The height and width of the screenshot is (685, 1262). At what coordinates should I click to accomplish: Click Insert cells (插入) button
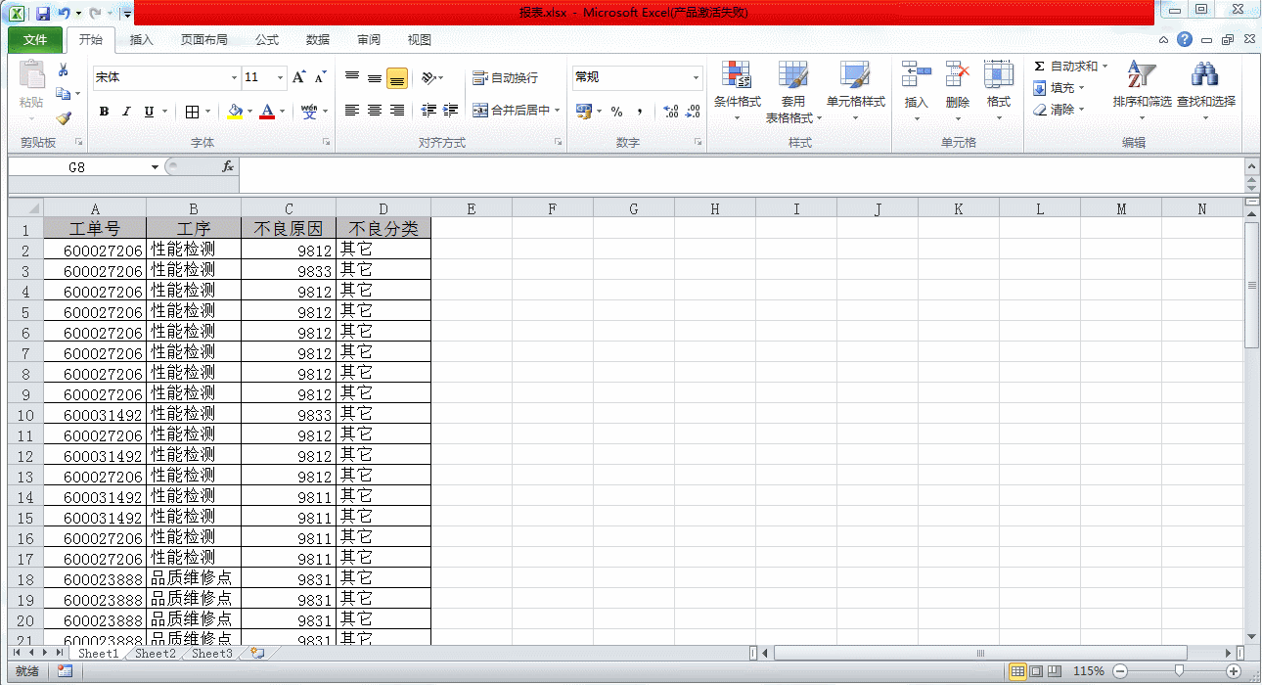point(916,90)
